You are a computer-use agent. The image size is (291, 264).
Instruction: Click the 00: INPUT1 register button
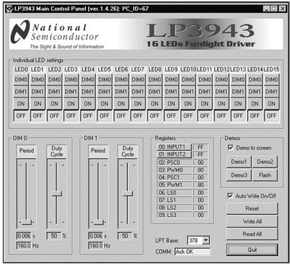click(174, 147)
